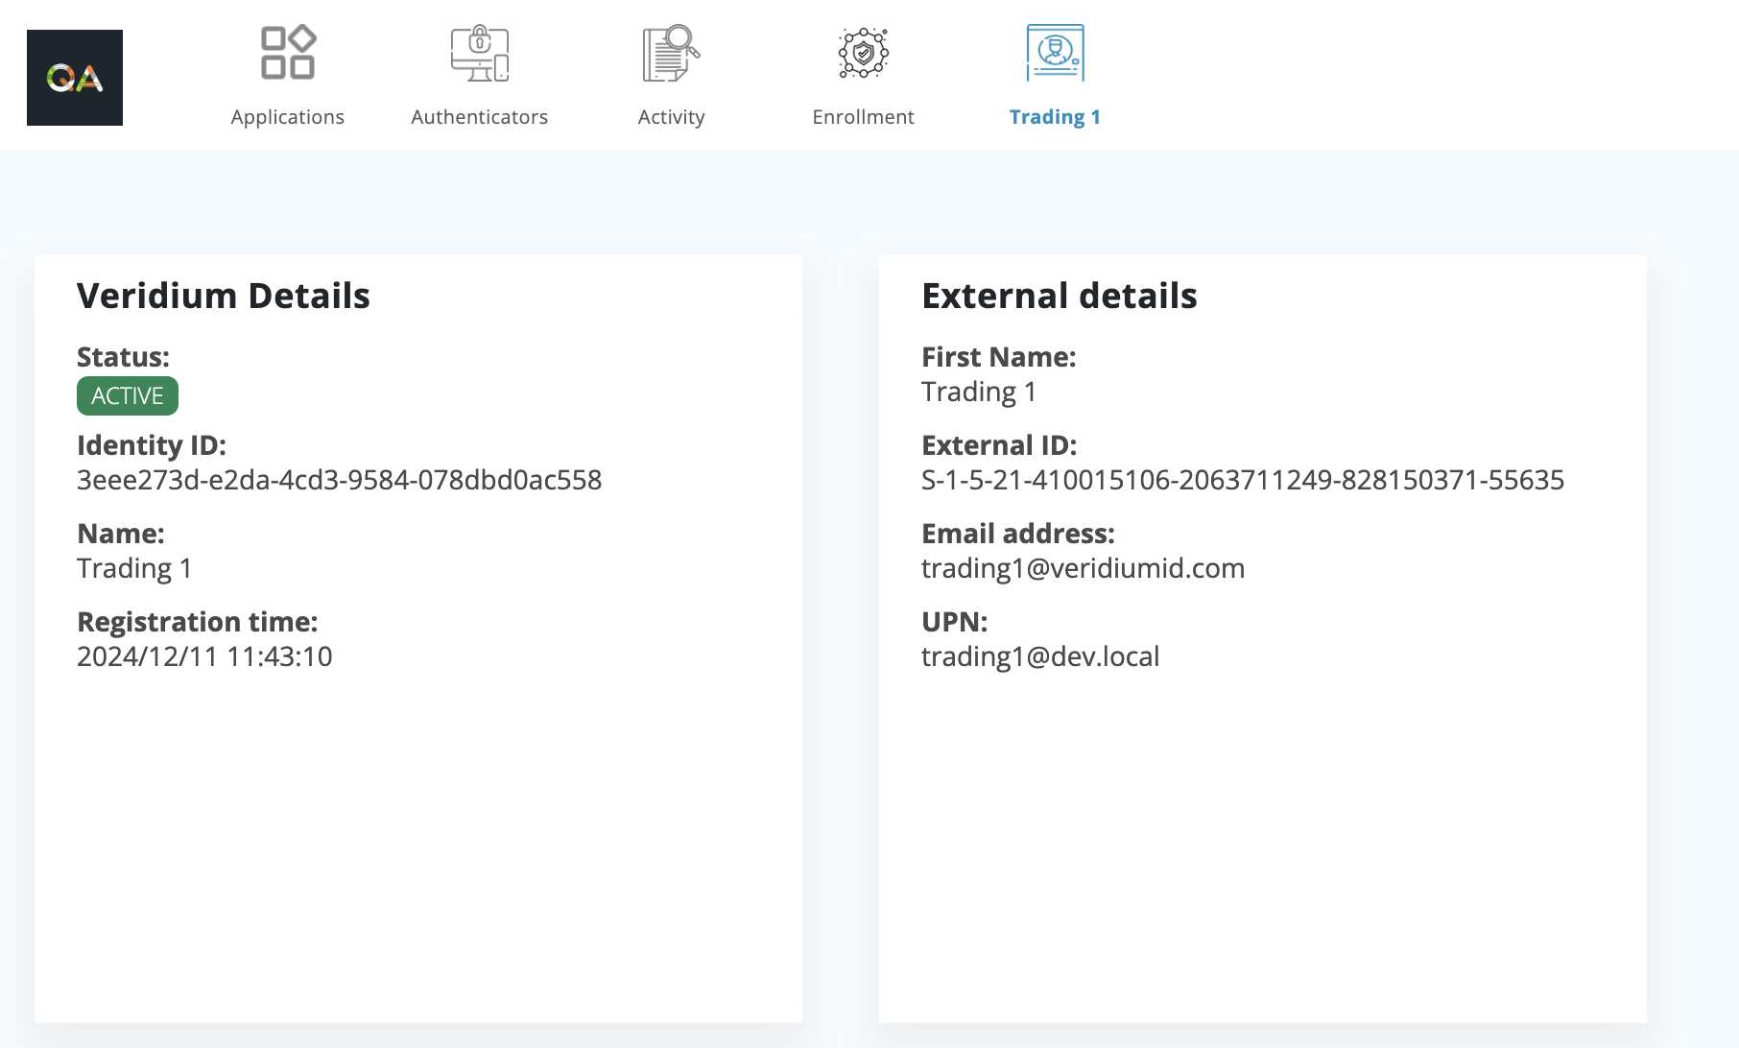Open the Activity document search icon
Screen dimensions: 1739x1048
[671, 53]
